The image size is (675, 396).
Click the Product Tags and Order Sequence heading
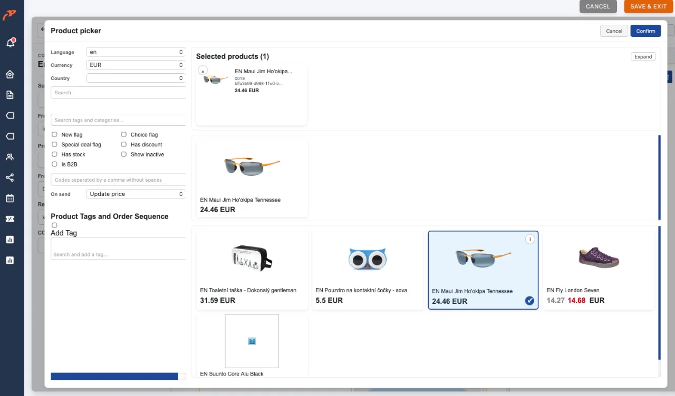coord(110,216)
